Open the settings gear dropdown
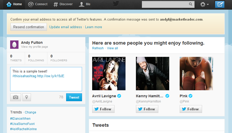 point(204,4)
